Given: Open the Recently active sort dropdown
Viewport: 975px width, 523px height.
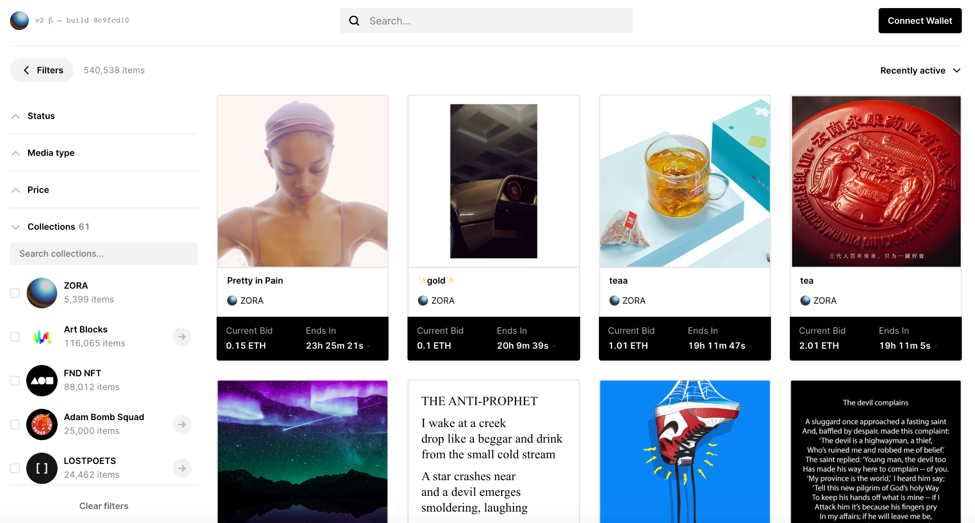Looking at the screenshot, I should tap(920, 70).
